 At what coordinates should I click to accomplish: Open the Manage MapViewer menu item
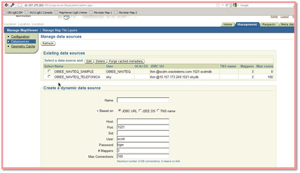tap(23, 30)
